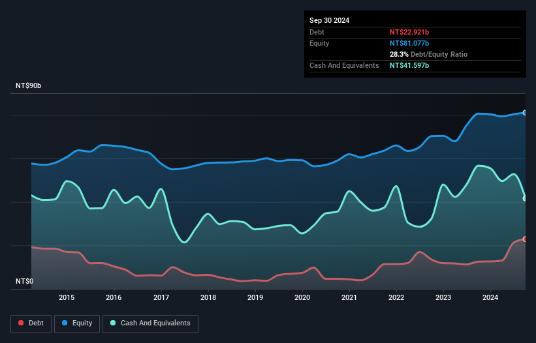
Task: Click the 2023 x-axis label
Action: 443,297
